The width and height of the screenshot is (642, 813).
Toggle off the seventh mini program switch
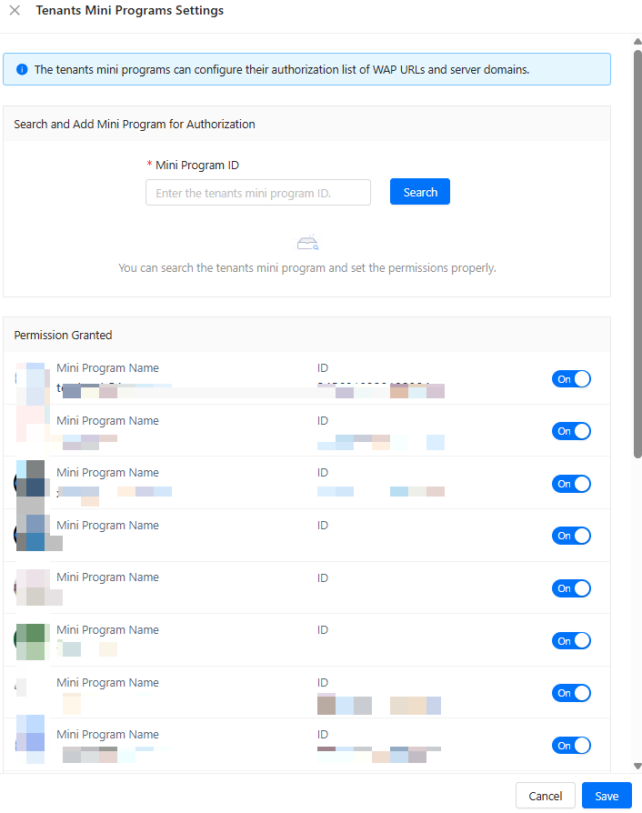571,693
